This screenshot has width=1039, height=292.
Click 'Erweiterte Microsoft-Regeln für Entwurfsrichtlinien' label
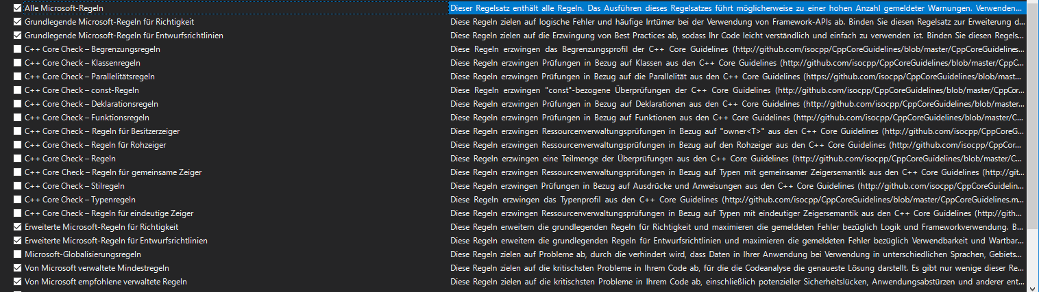point(116,240)
